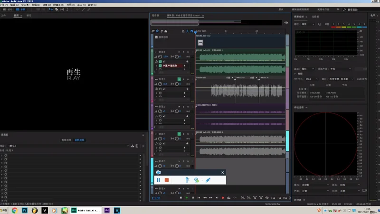Click the recorder highlighter tool icon

point(187,180)
